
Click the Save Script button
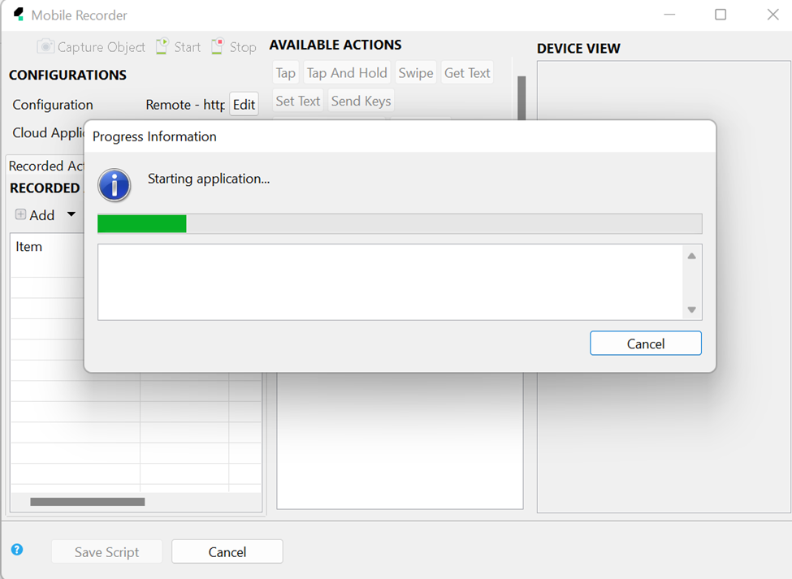[x=106, y=552]
